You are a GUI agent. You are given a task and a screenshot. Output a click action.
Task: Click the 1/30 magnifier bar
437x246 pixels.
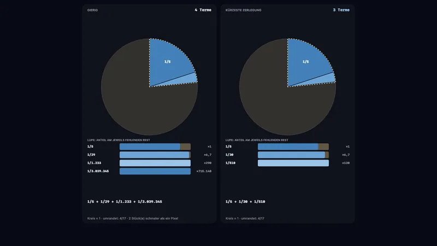(x=293, y=155)
